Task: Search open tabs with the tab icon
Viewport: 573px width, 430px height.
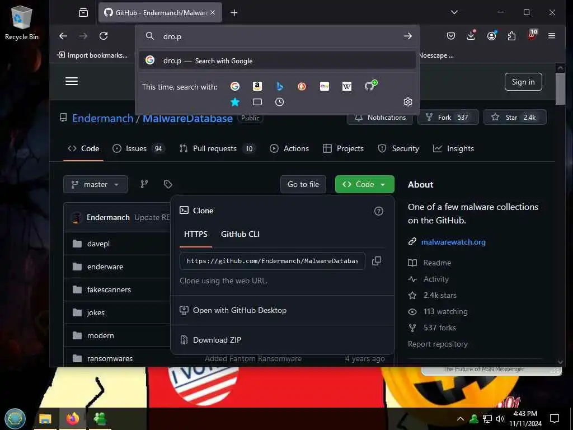Action: 257,102
